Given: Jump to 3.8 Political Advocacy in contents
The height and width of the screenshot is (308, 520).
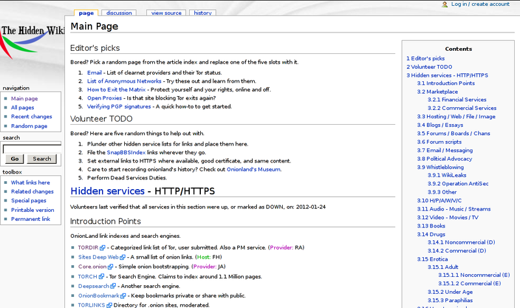Looking at the screenshot, I should point(445,159).
